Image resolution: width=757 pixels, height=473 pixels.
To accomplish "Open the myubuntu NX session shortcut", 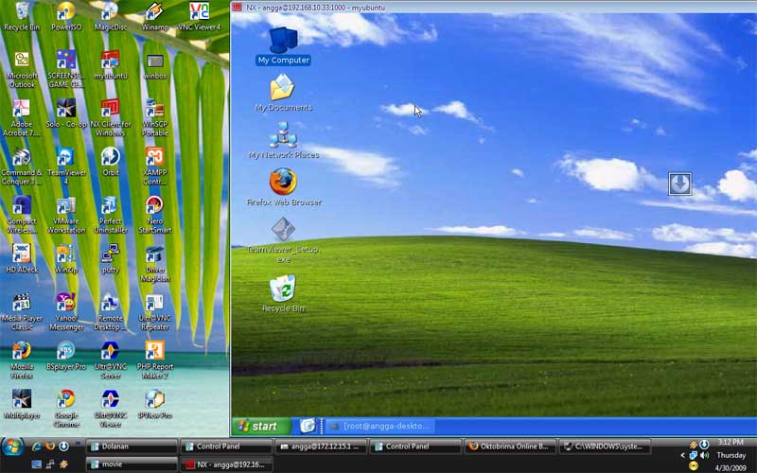I will [110, 65].
